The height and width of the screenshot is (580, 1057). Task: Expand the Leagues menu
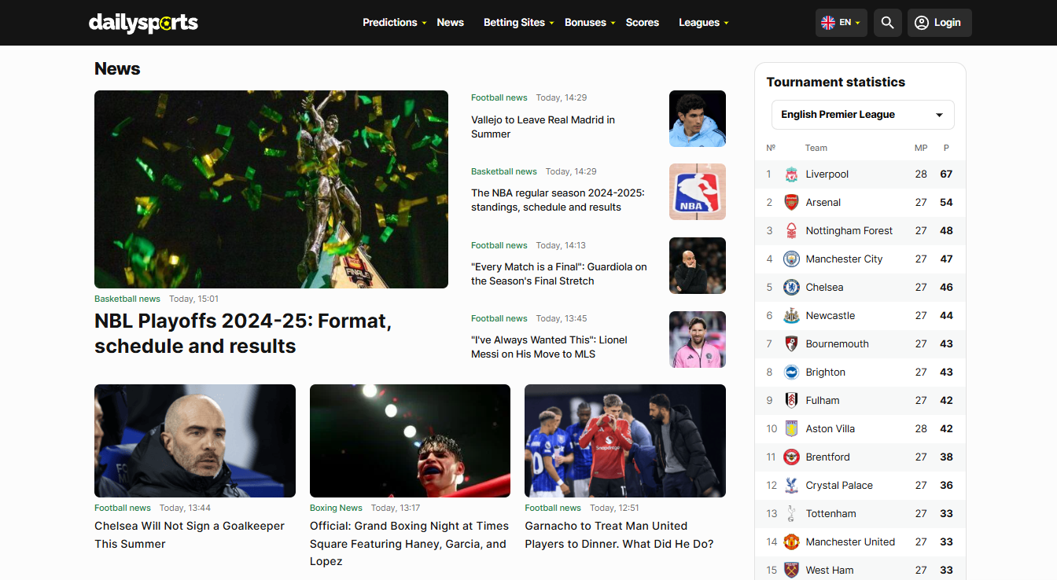tap(704, 23)
